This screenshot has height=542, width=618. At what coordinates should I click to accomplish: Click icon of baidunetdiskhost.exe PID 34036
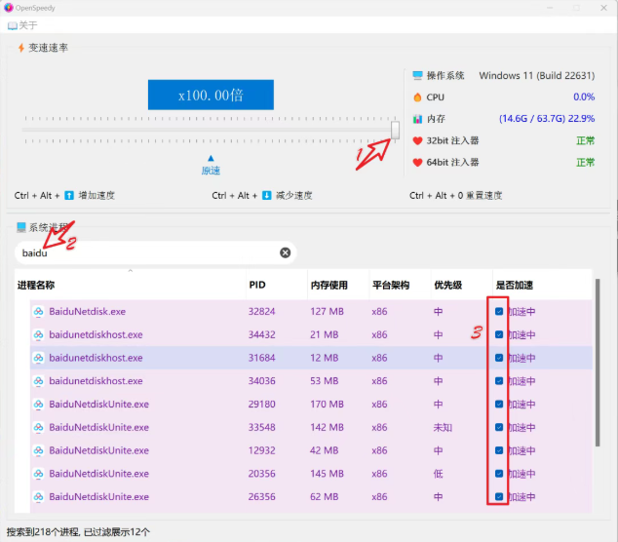coord(38,381)
